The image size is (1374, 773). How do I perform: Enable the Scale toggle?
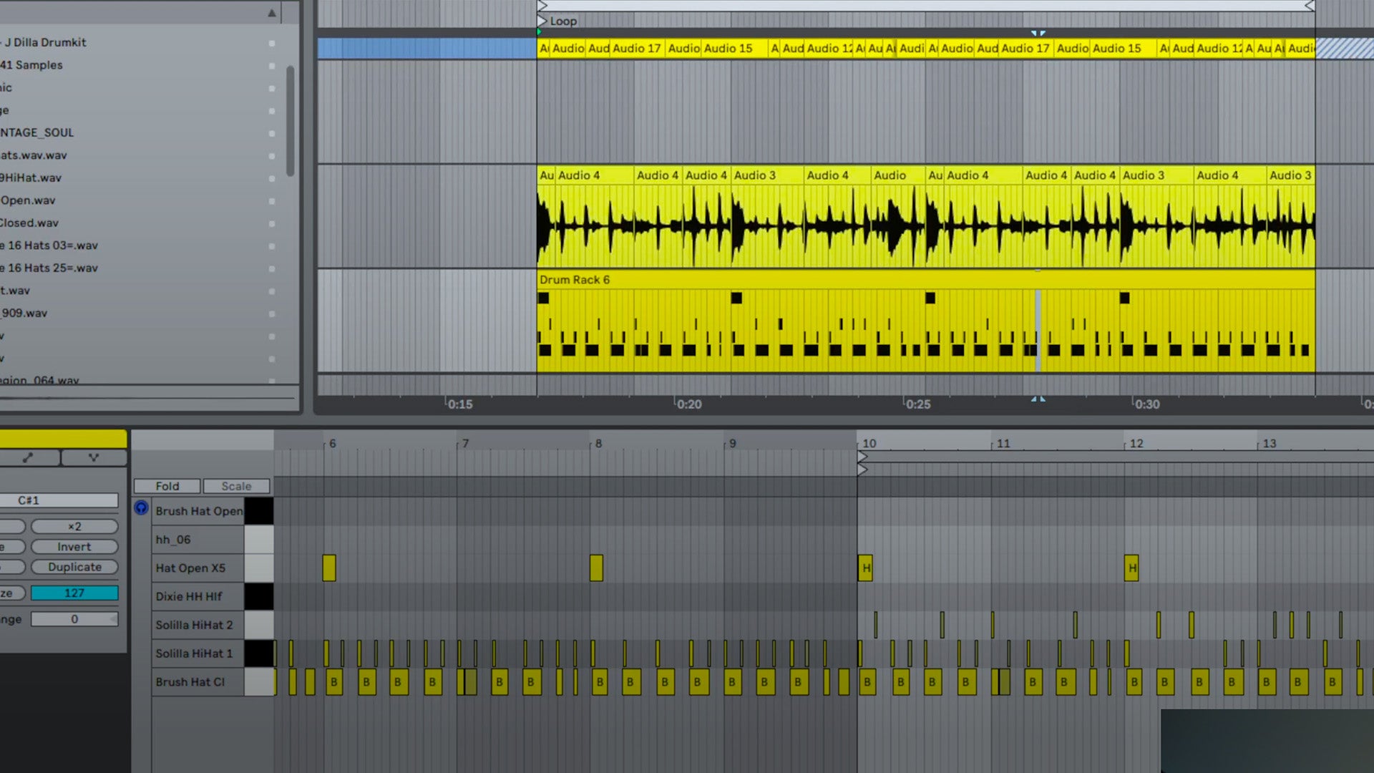click(x=236, y=486)
